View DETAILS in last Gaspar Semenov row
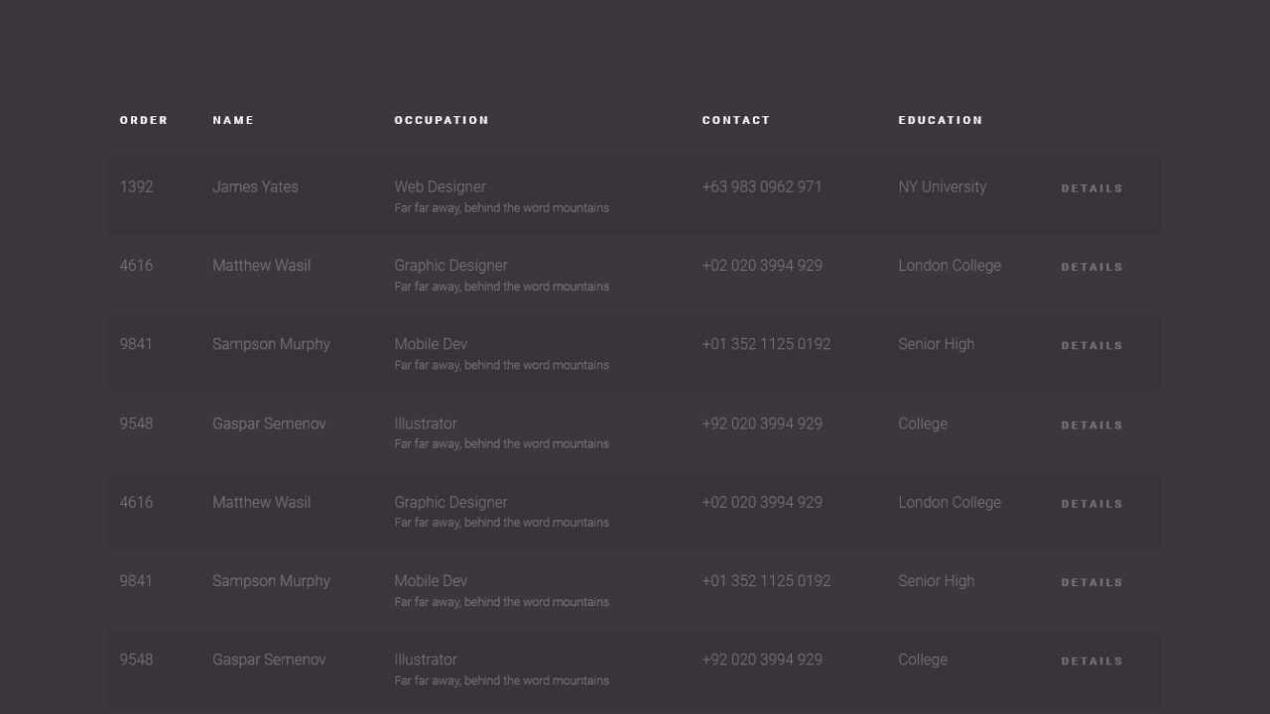Viewport: 1270px width, 714px height. [1091, 661]
